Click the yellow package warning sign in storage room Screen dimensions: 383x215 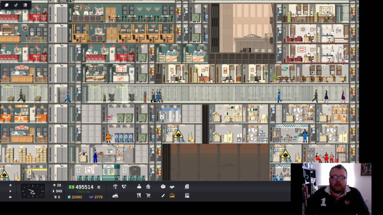click(x=178, y=134)
